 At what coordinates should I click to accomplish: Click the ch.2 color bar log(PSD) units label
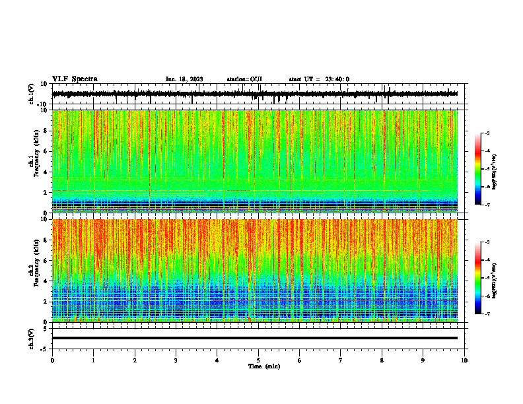(x=495, y=281)
